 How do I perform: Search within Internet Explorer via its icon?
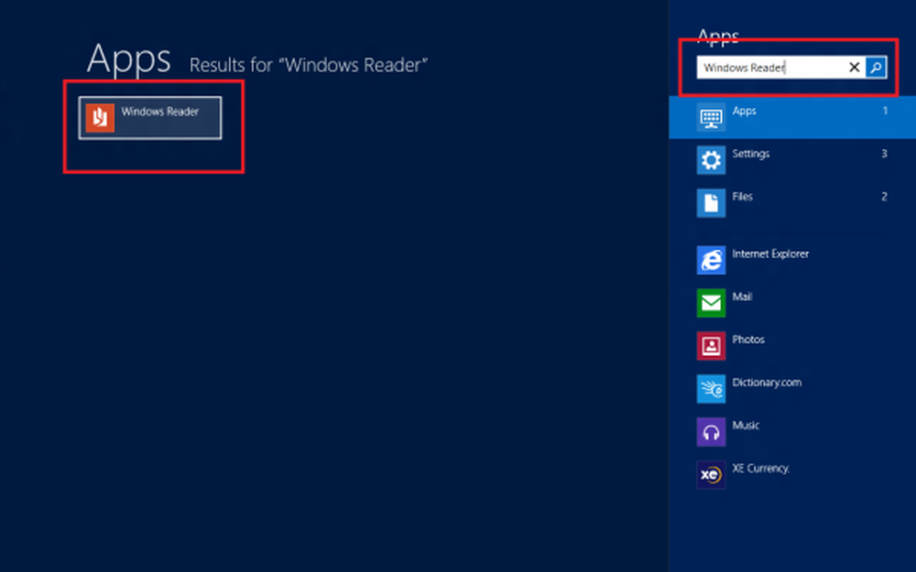tap(711, 260)
